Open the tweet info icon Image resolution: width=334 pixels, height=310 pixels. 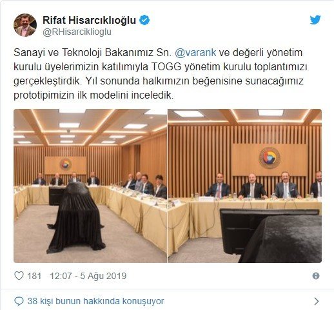[316, 276]
